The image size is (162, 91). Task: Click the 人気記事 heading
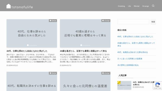tap(123, 75)
